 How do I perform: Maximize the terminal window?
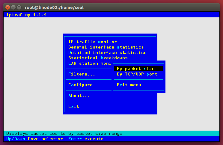coord(19,7)
